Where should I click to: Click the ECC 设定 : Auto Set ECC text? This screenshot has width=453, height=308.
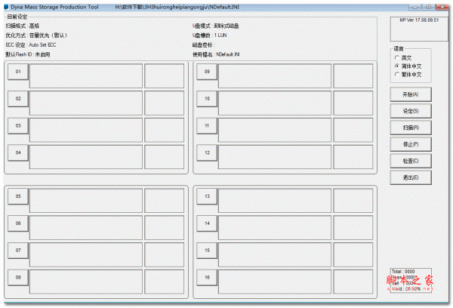click(31, 45)
